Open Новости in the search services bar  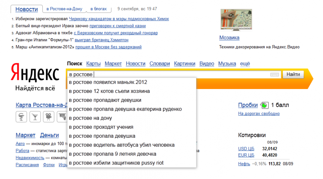click(136, 64)
